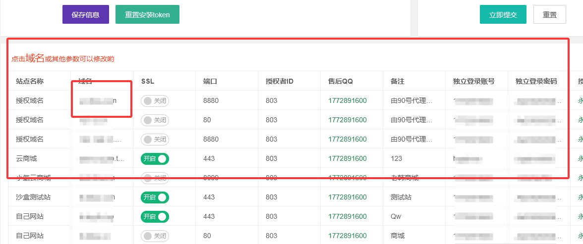Click the 授权者ID column header
The width and height of the screenshot is (583, 244).
tap(280, 81)
